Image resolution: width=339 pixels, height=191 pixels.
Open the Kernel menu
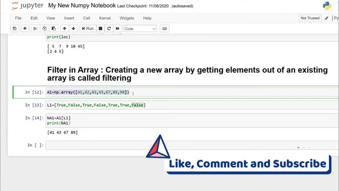[105, 18]
